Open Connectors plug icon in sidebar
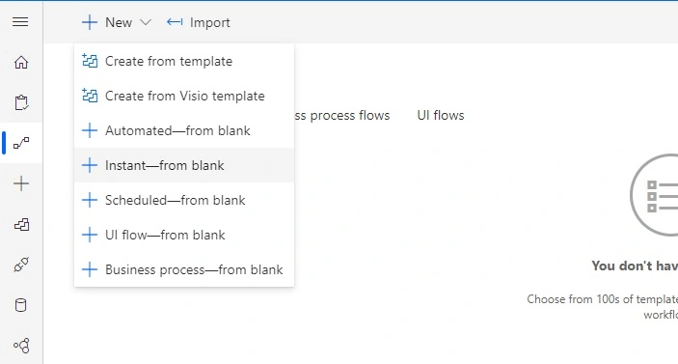Viewport: 678px width, 364px height. tap(21, 265)
